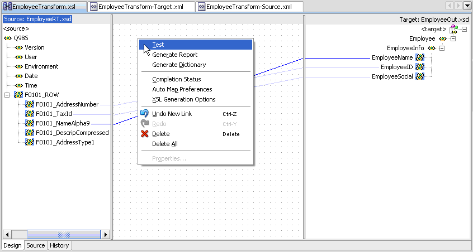Click the F0101_AddressNumber node icon
This screenshot has width=473, height=252.
[x=30, y=104]
